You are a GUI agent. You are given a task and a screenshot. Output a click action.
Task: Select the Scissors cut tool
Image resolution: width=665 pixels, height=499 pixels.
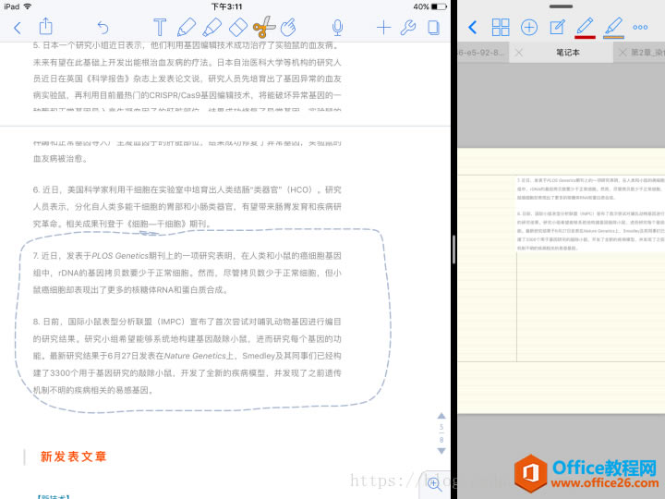(x=264, y=27)
